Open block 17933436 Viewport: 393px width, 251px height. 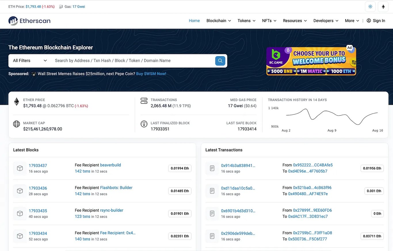(38, 188)
